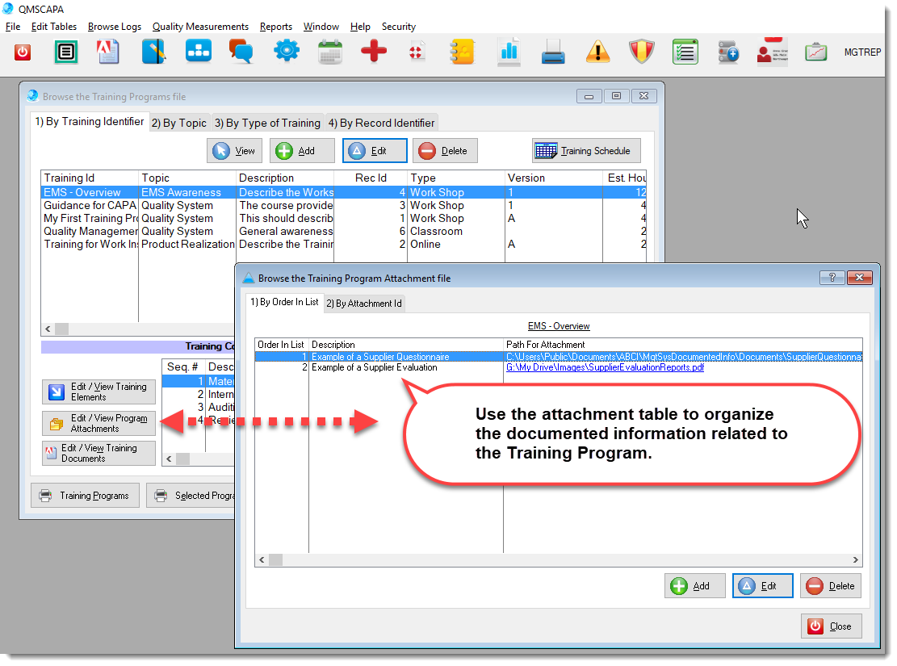Open the yellow journal toolbar icon
The height and width of the screenshot is (666, 897).
[x=462, y=52]
